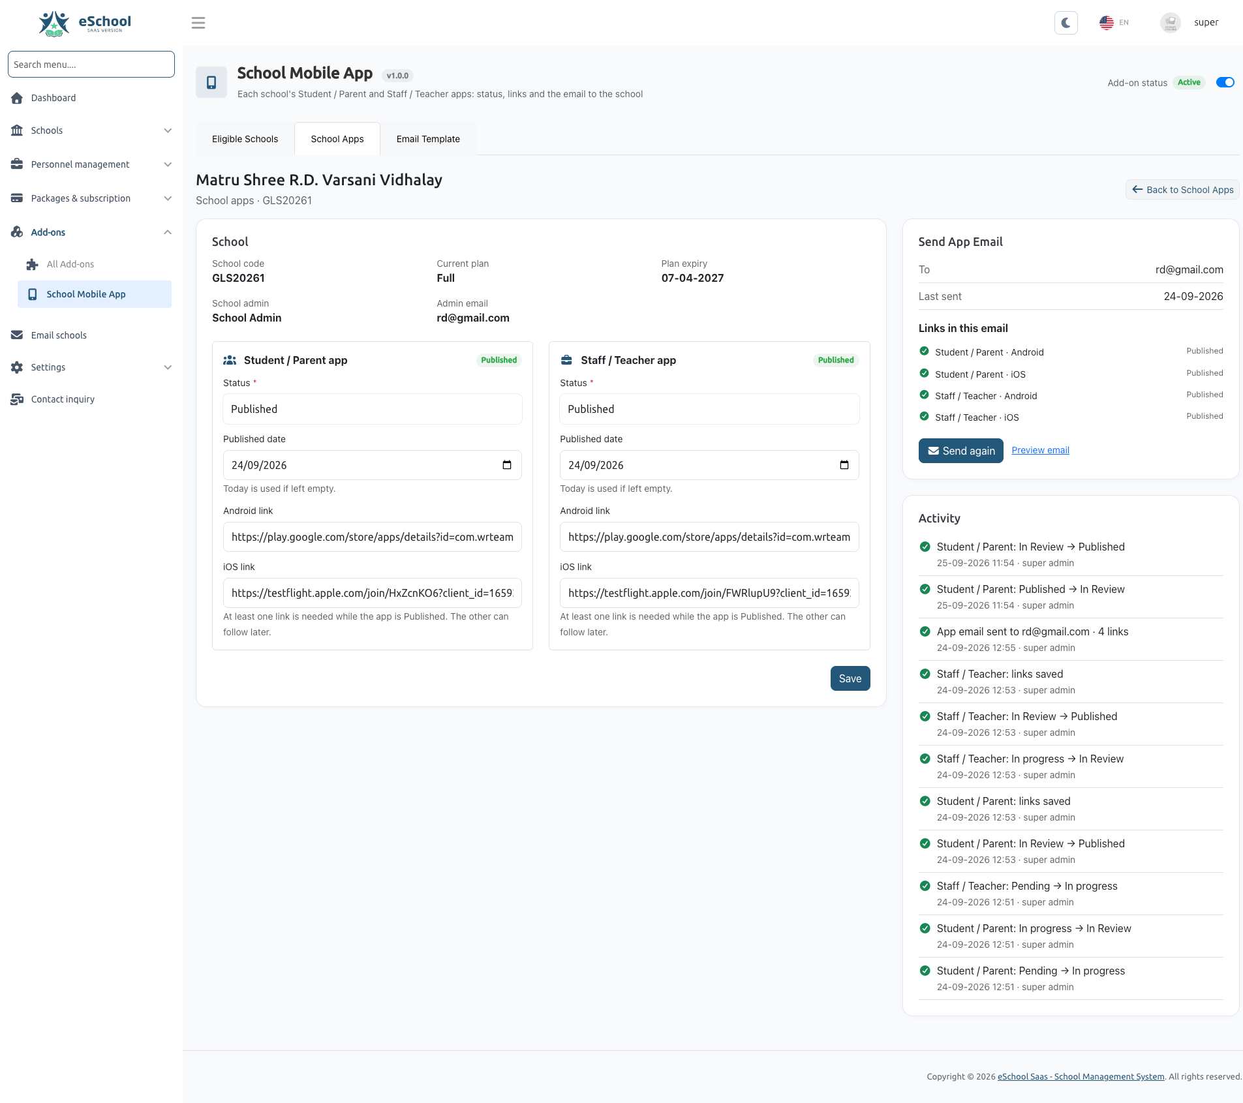Open Staff / Teacher app Status dropdown
Screen dimensions: 1243x1103
[709, 409]
